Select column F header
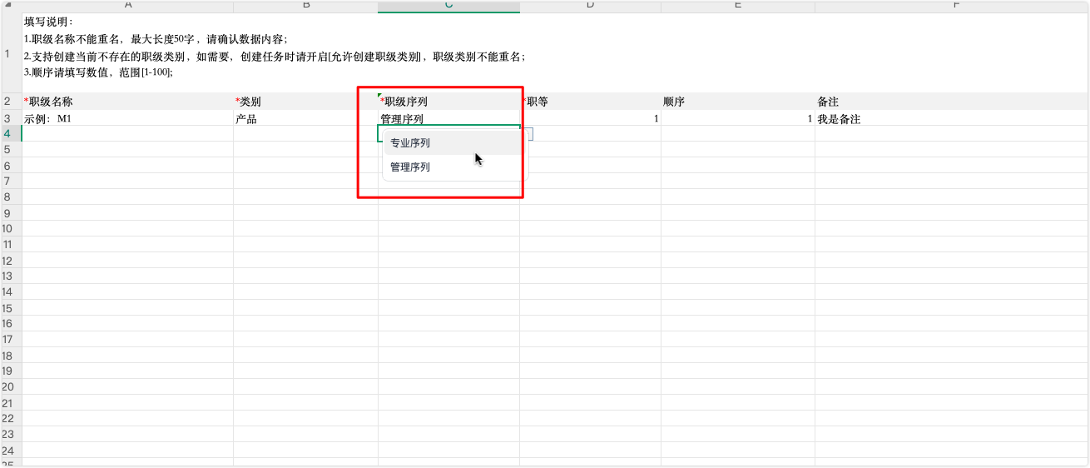 click(x=955, y=6)
